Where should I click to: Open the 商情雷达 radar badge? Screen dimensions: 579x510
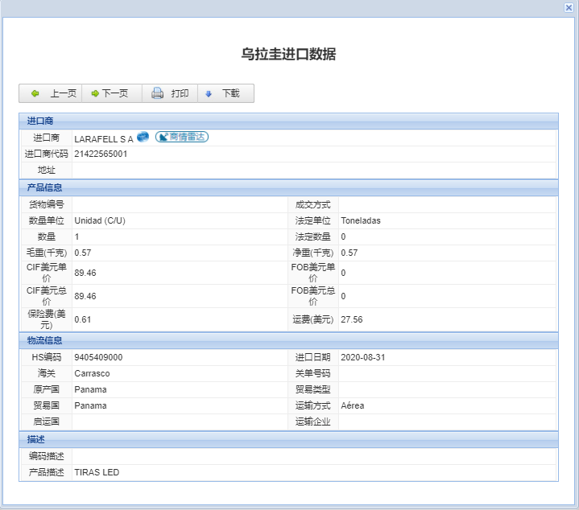point(181,138)
